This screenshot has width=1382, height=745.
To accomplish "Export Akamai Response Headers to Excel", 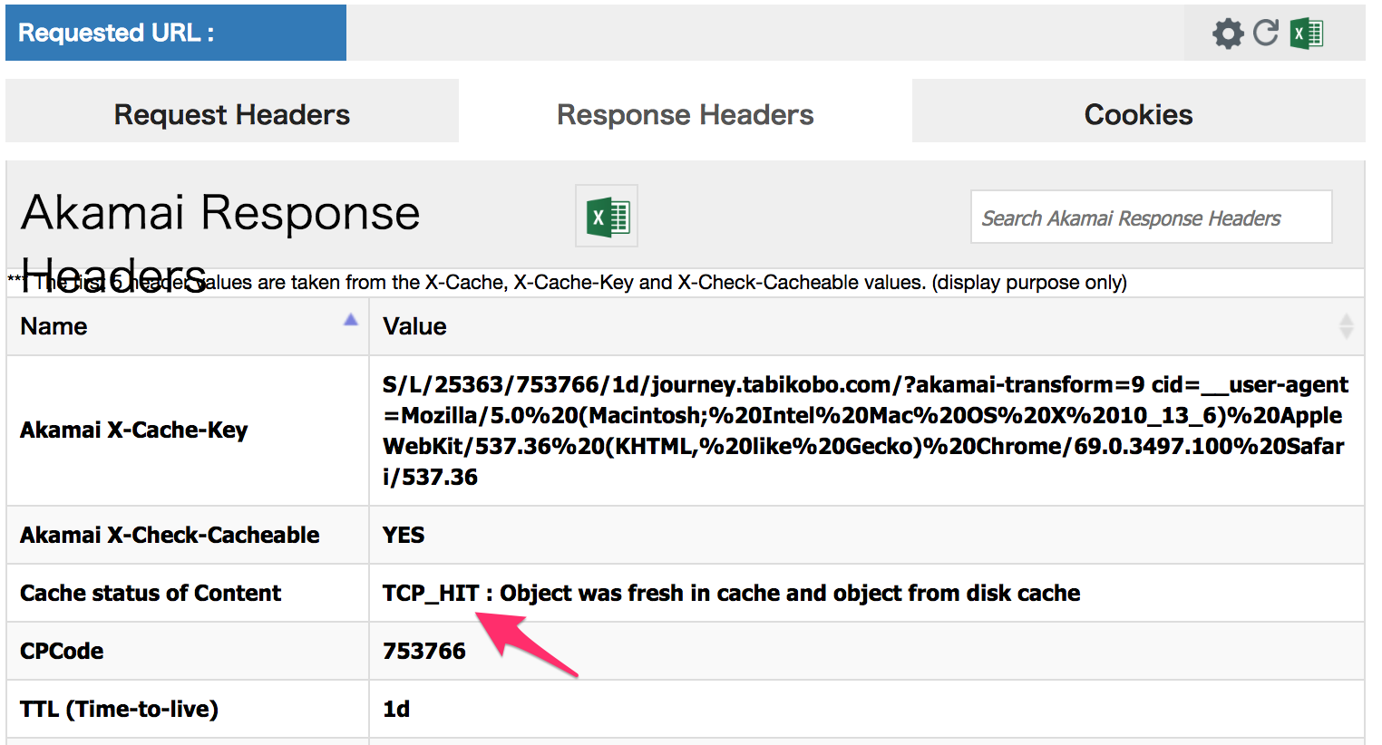I will pos(607,216).
